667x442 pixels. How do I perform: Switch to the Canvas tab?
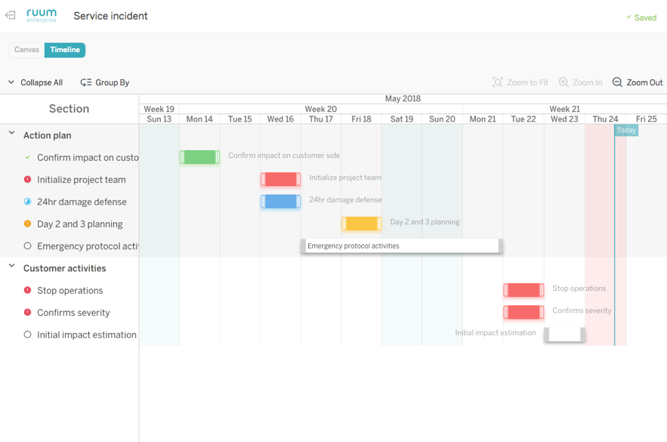pos(26,50)
